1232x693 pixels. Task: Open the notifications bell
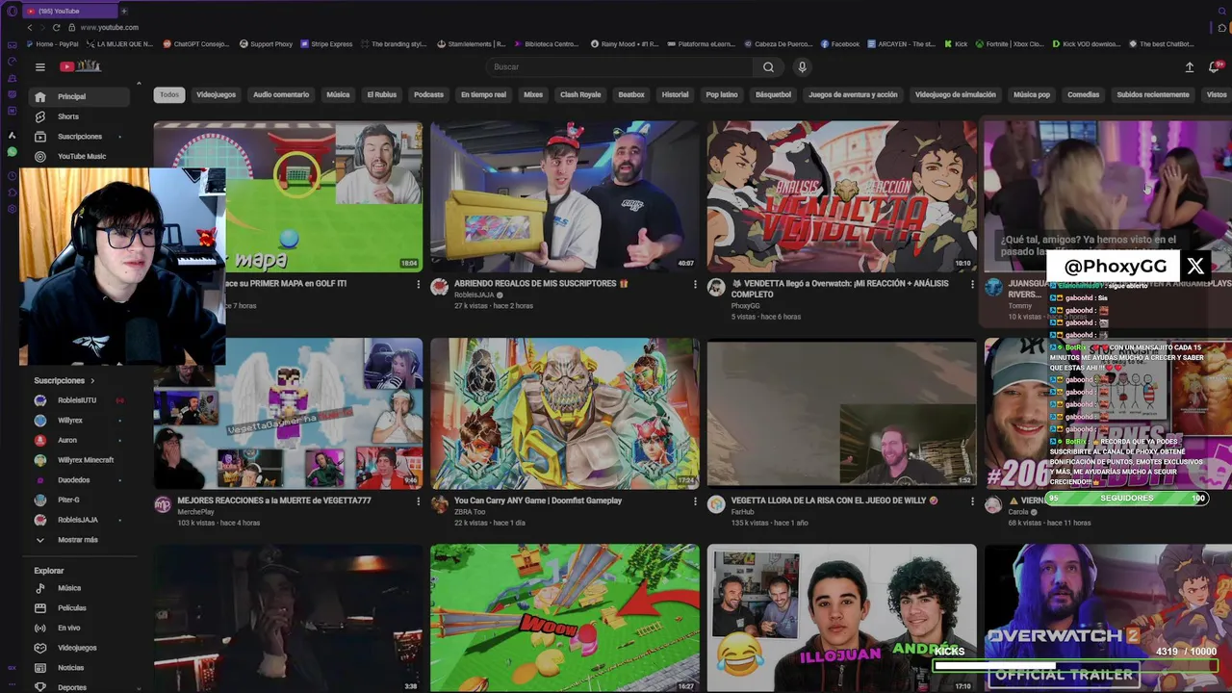coord(1215,66)
